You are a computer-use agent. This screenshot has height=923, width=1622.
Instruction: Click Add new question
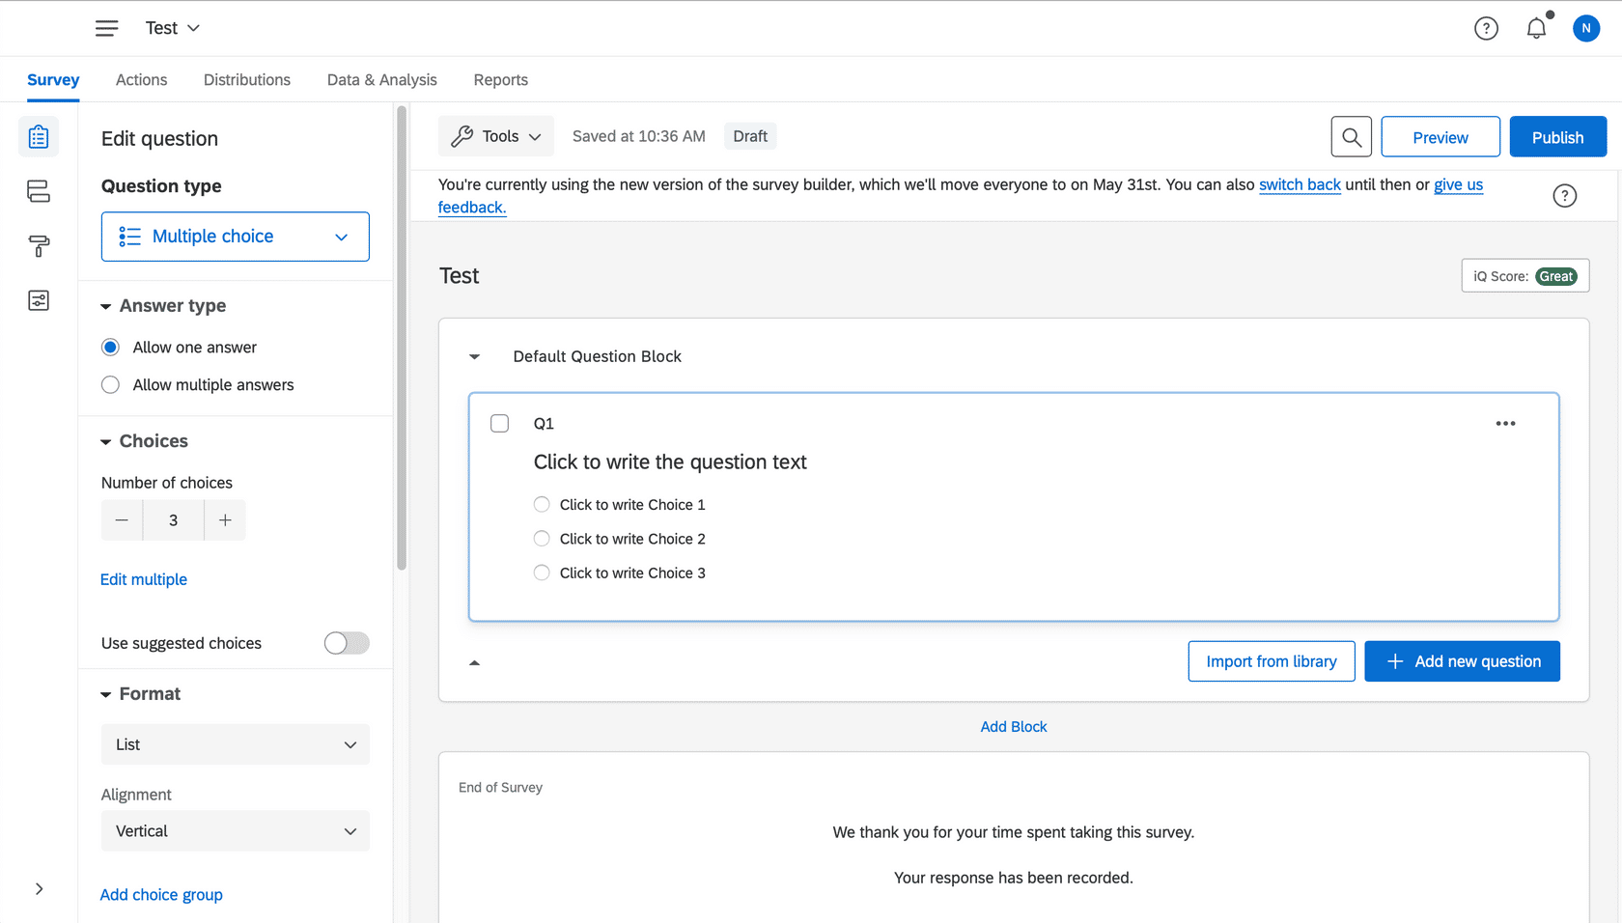1462,661
